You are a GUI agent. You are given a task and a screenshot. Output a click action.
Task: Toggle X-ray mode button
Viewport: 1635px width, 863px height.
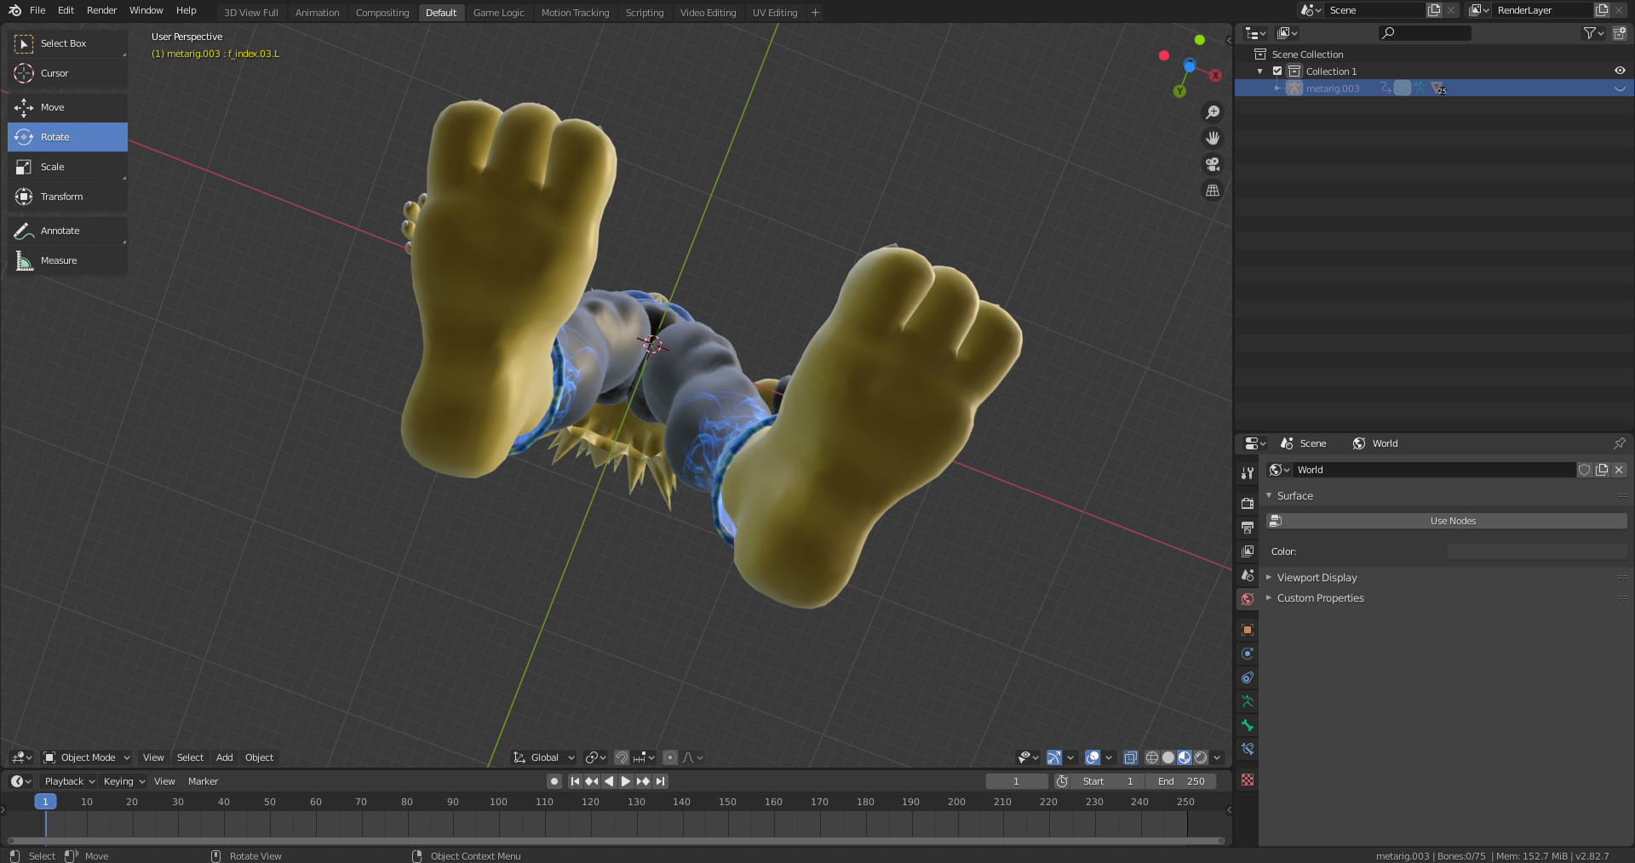(x=1131, y=757)
